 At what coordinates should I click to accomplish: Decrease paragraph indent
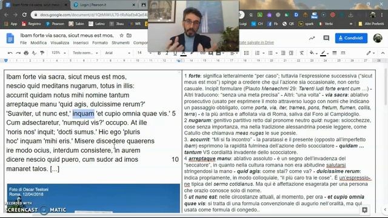click(283, 53)
